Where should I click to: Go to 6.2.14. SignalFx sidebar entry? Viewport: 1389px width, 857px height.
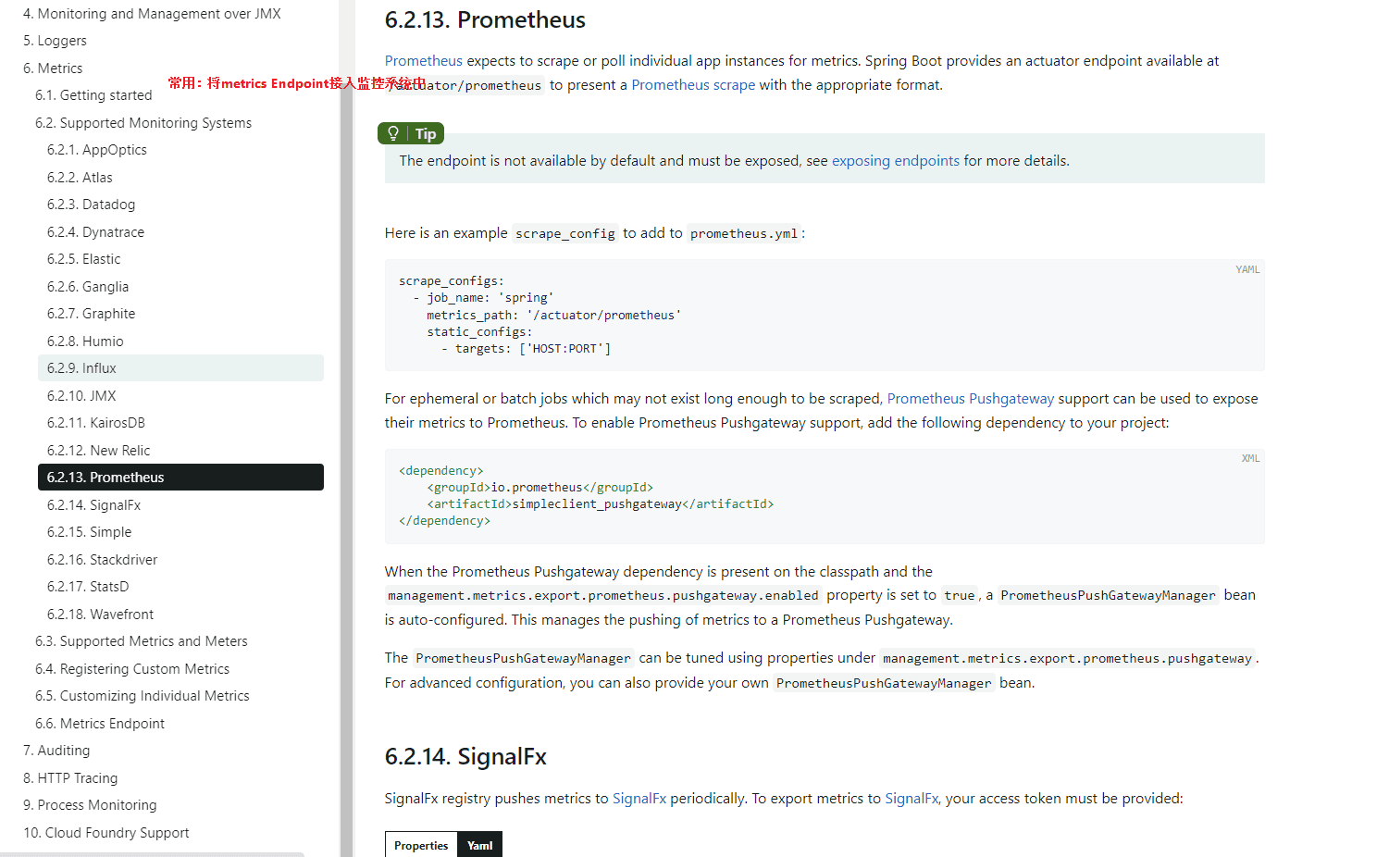[x=93, y=505]
